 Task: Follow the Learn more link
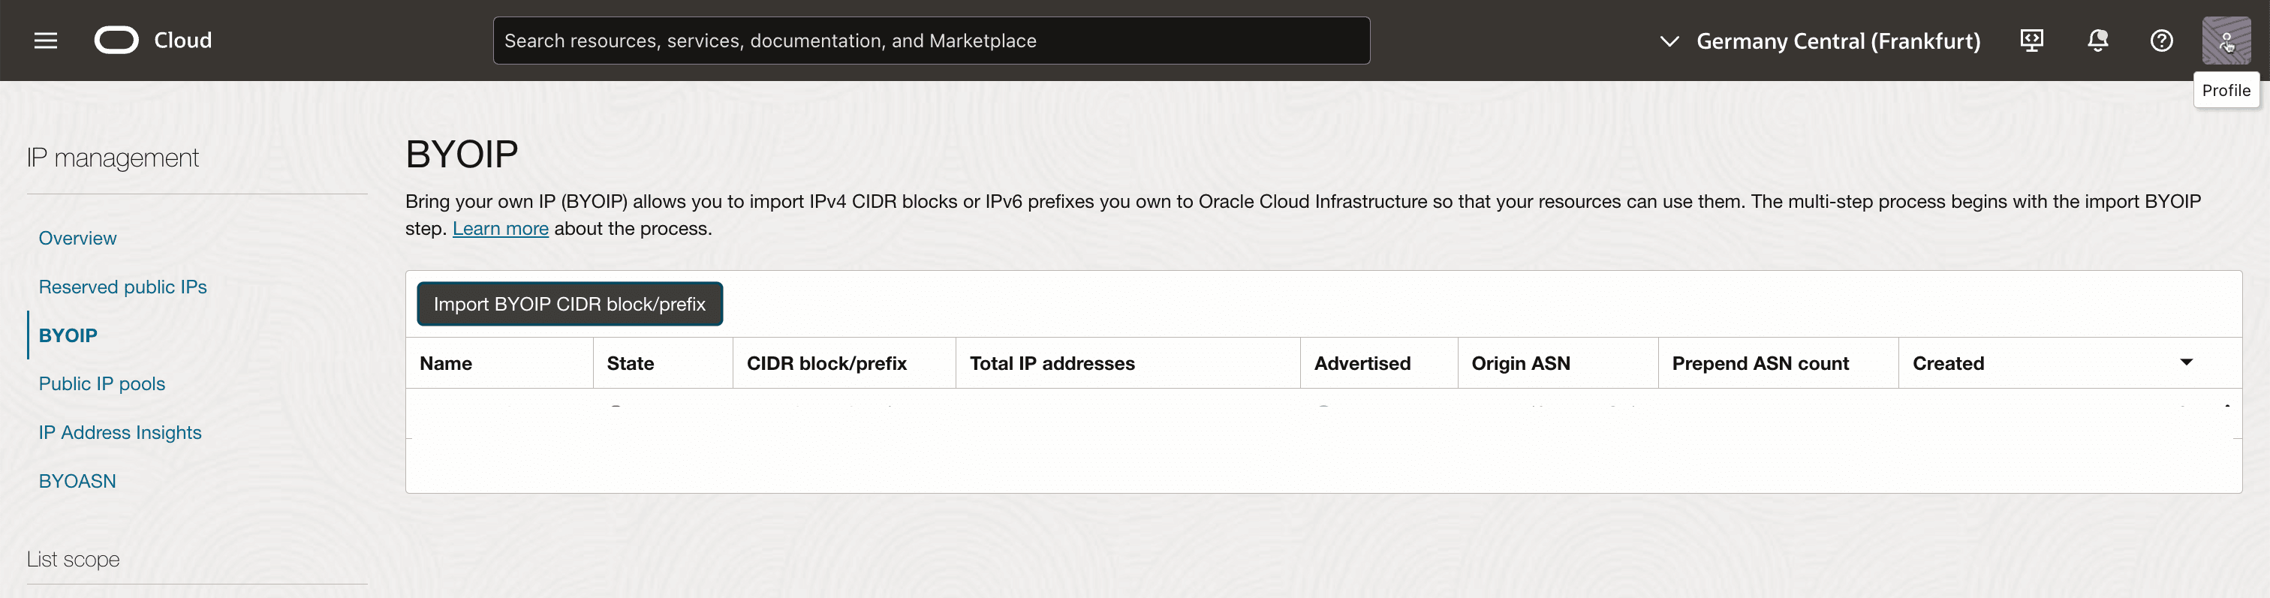click(x=501, y=229)
